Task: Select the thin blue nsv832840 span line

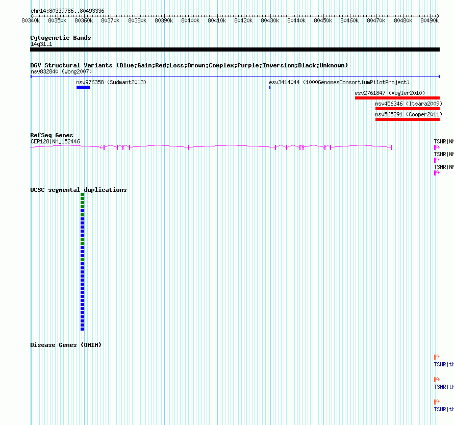Action: (x=235, y=77)
